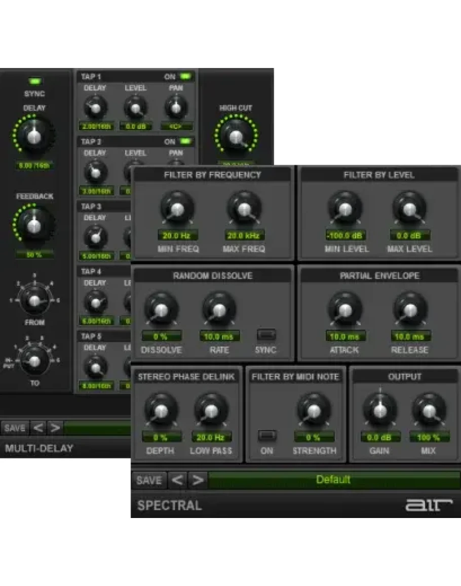Go to next preset in Spectral plugin
Image resolution: width=461 pixels, height=586 pixels.
click(x=199, y=480)
